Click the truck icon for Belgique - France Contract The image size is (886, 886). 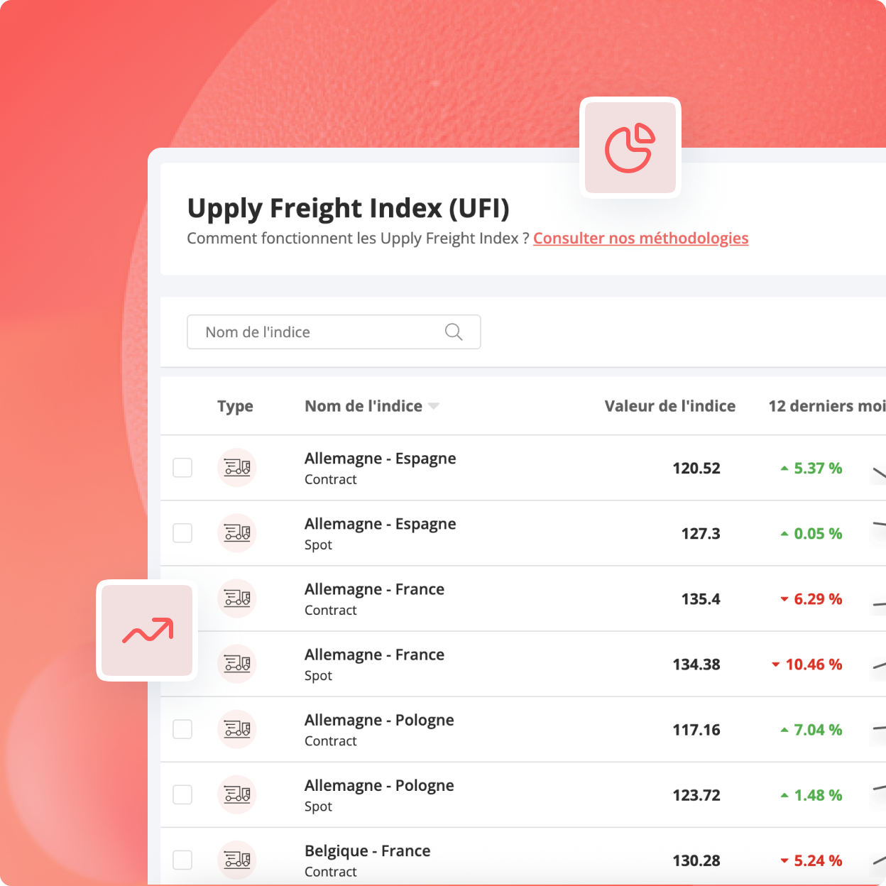point(237,860)
